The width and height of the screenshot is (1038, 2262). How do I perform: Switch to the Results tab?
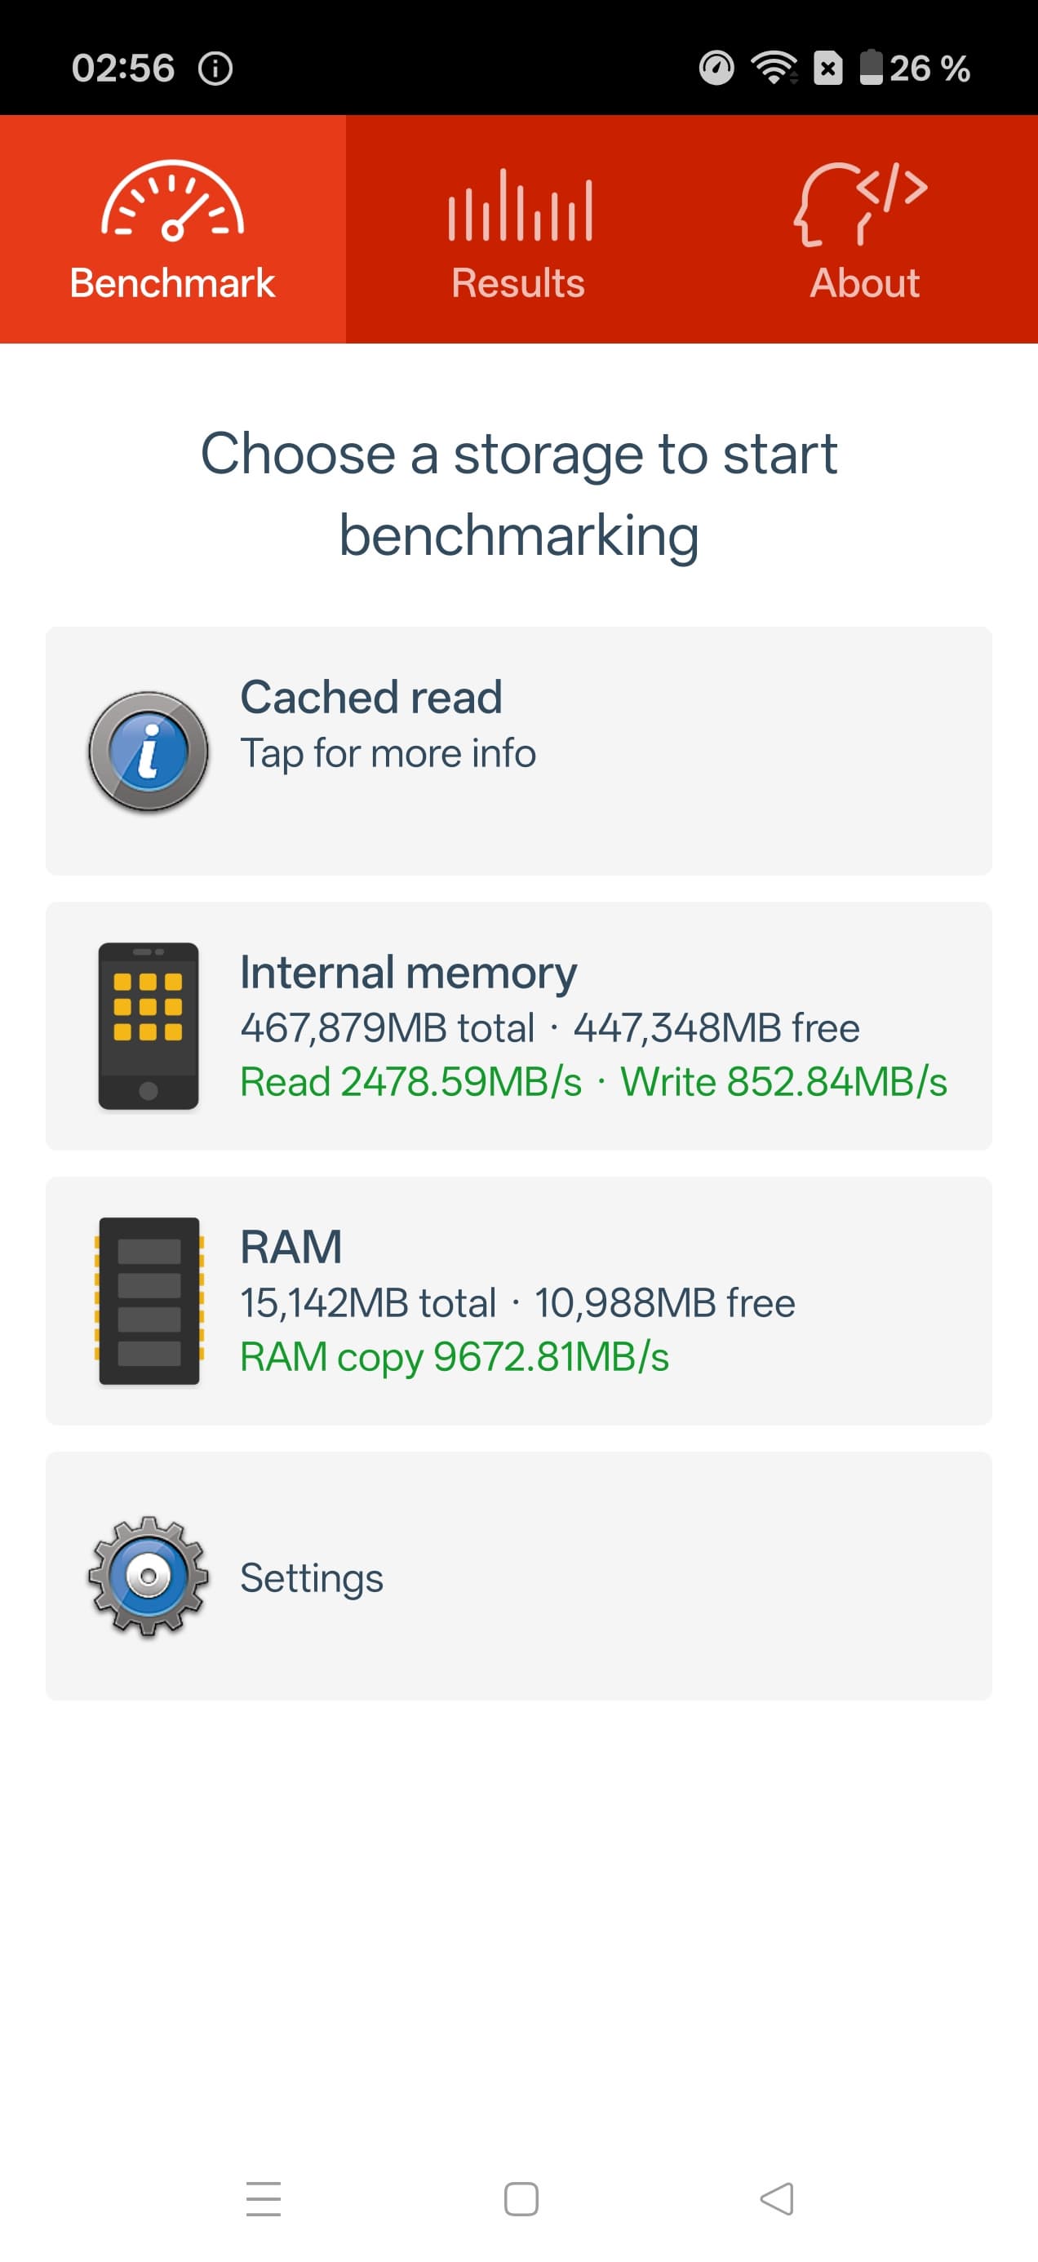tap(518, 282)
